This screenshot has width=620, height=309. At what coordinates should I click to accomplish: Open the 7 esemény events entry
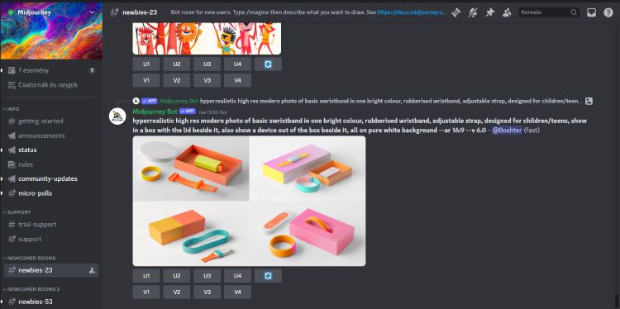[x=50, y=70]
